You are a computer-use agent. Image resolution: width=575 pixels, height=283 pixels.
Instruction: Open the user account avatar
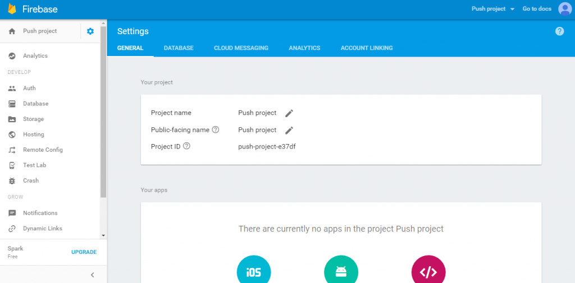tap(564, 9)
